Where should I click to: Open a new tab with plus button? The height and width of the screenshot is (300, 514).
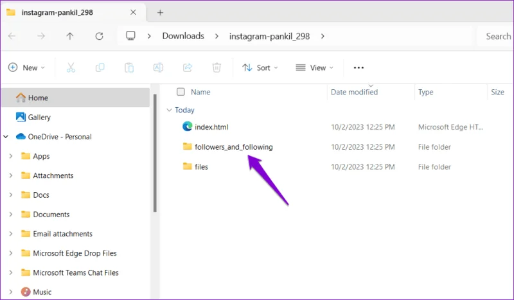160,12
